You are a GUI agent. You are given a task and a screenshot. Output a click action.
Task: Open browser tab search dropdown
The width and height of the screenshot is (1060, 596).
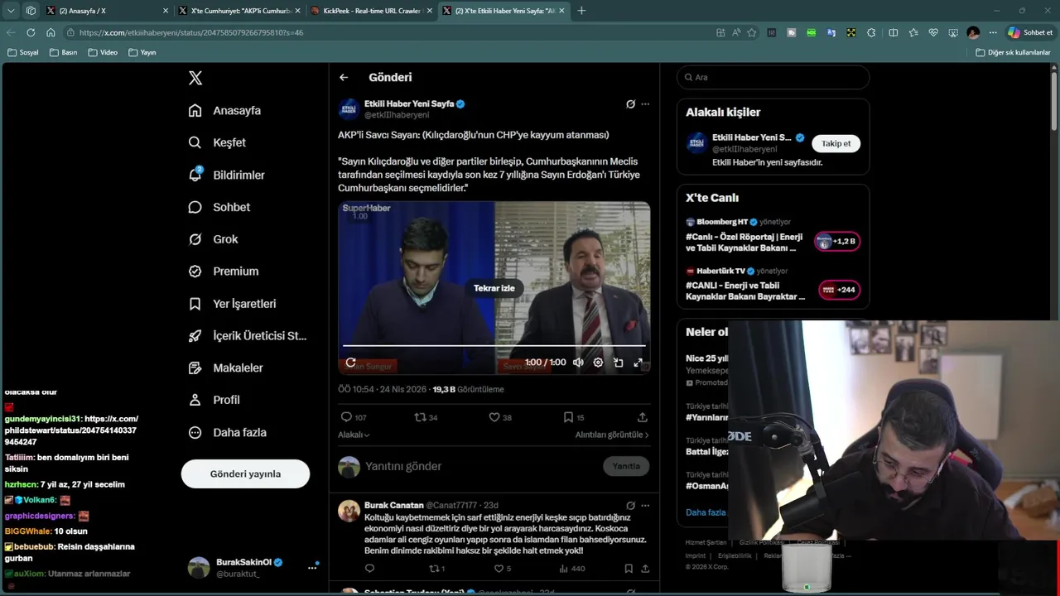pyautogui.click(x=11, y=11)
